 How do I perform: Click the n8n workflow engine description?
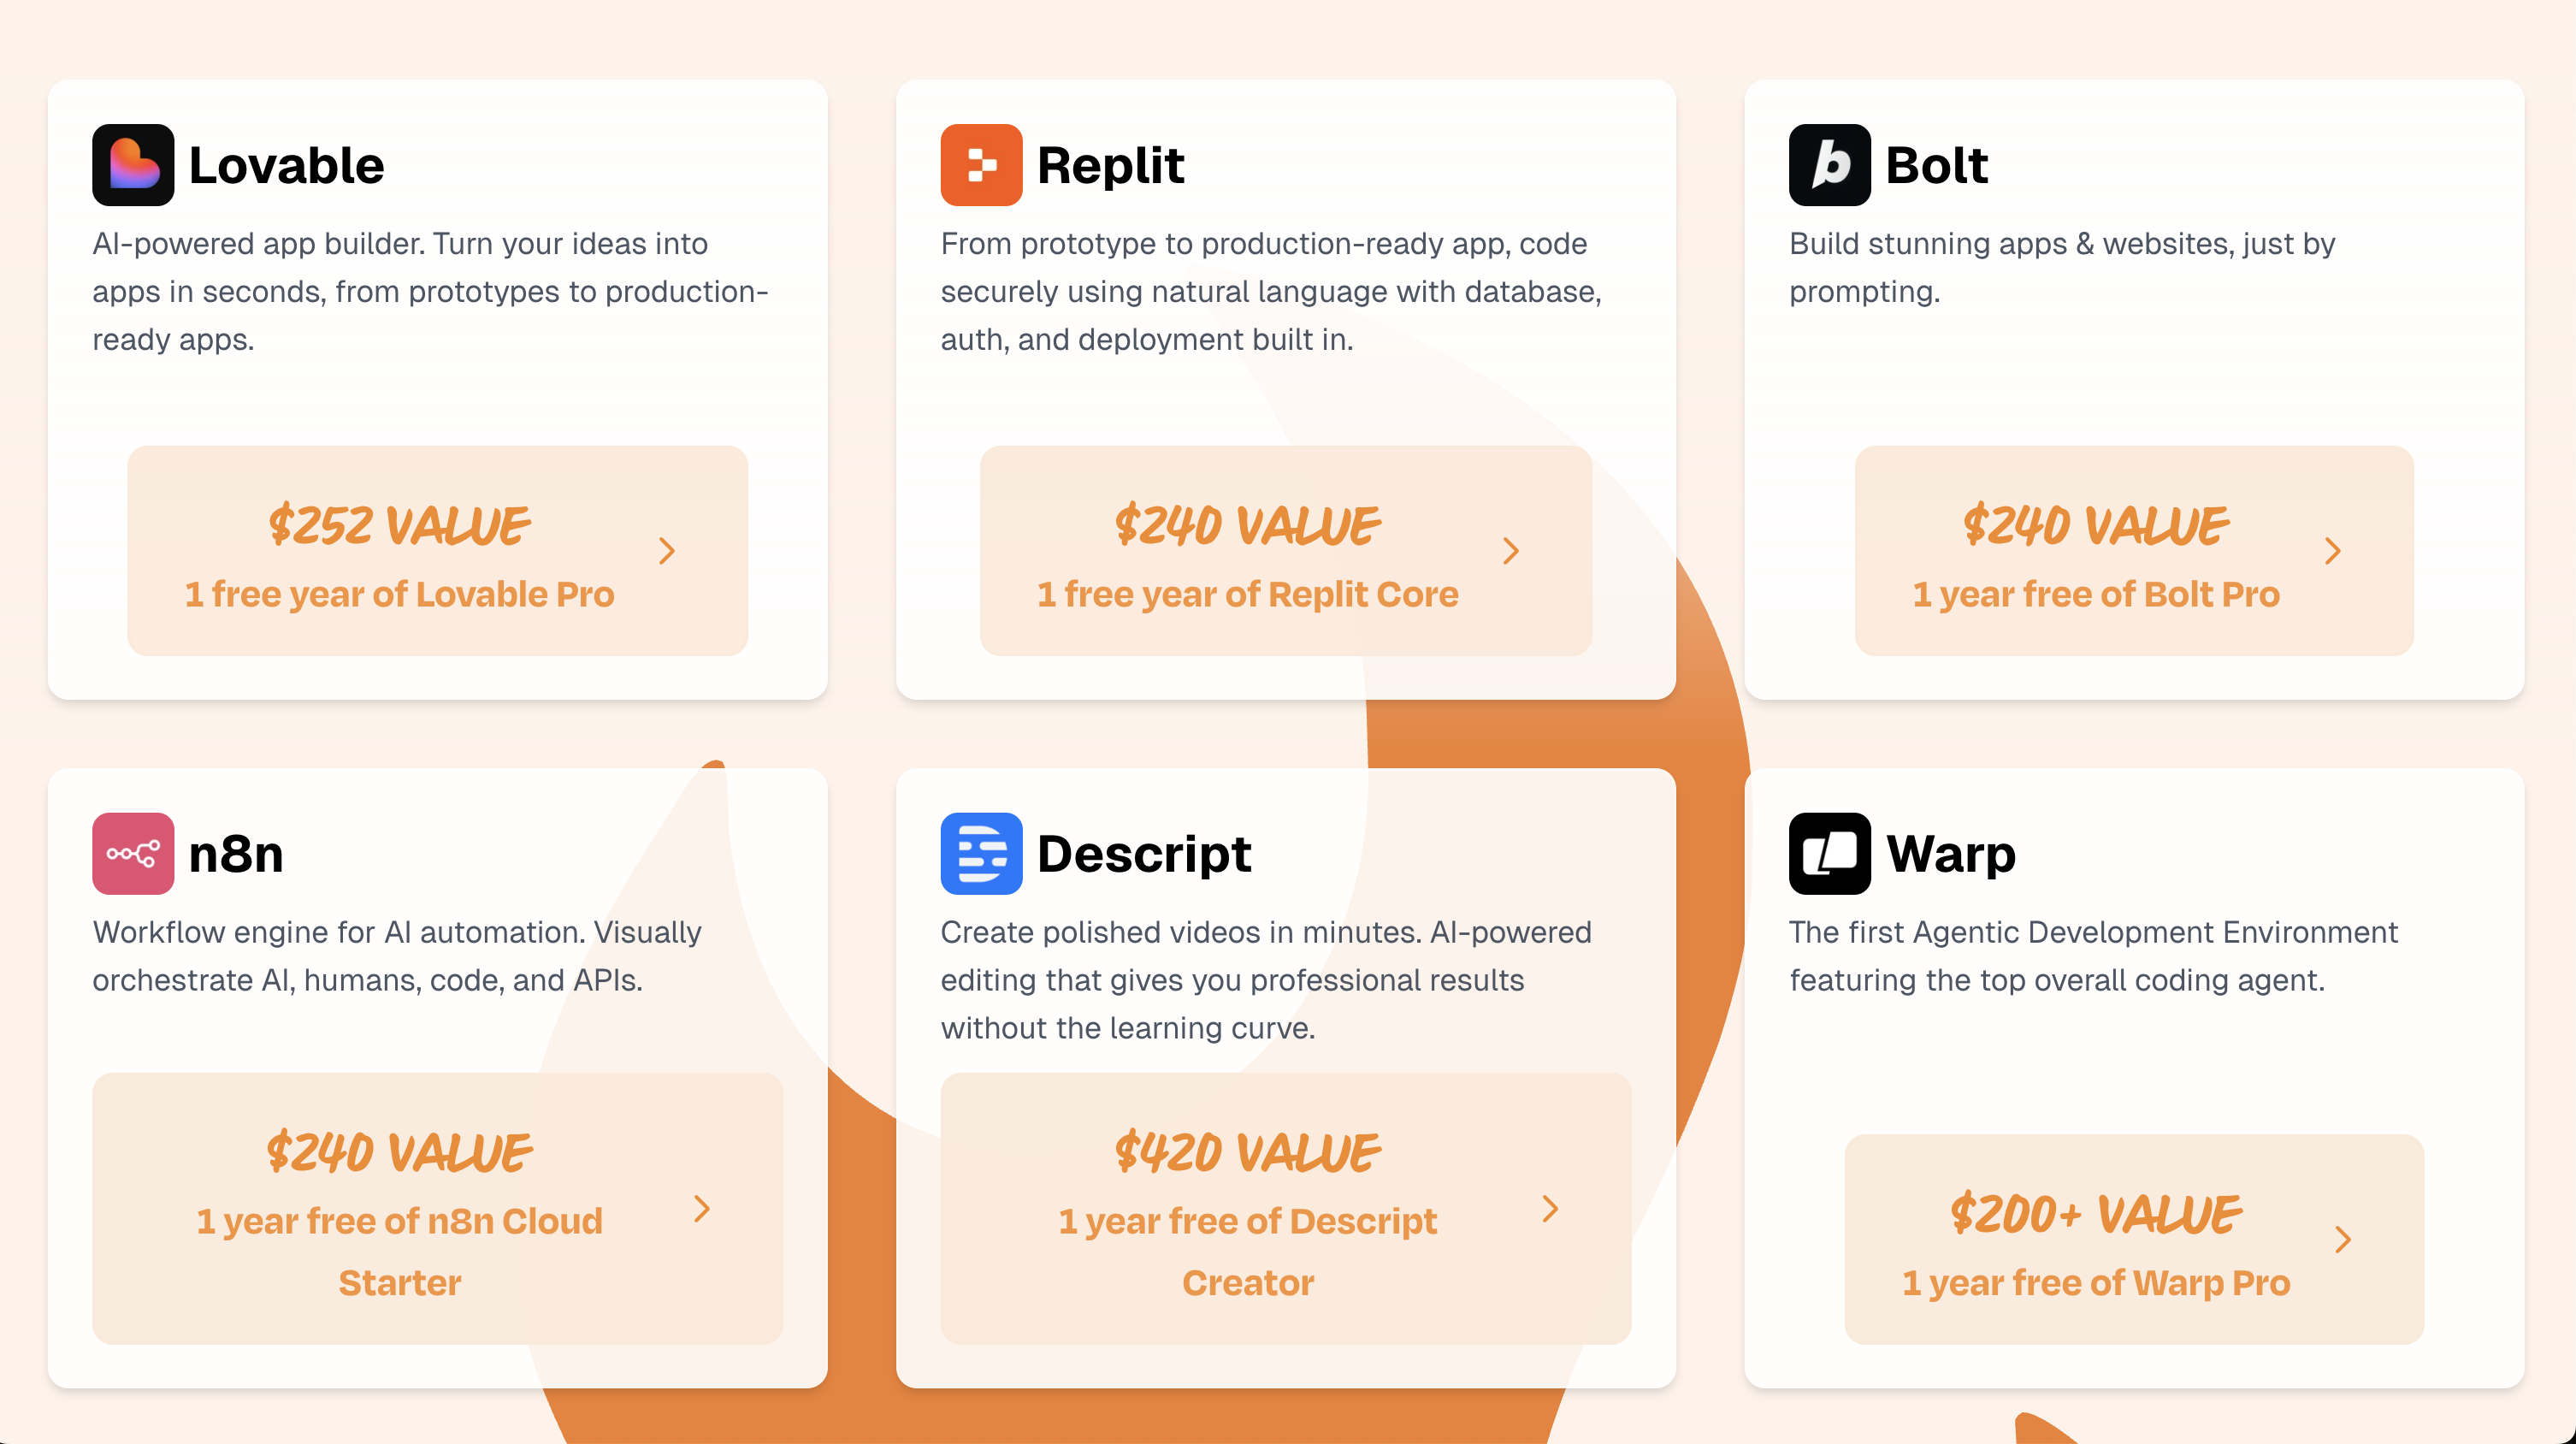(x=397, y=956)
